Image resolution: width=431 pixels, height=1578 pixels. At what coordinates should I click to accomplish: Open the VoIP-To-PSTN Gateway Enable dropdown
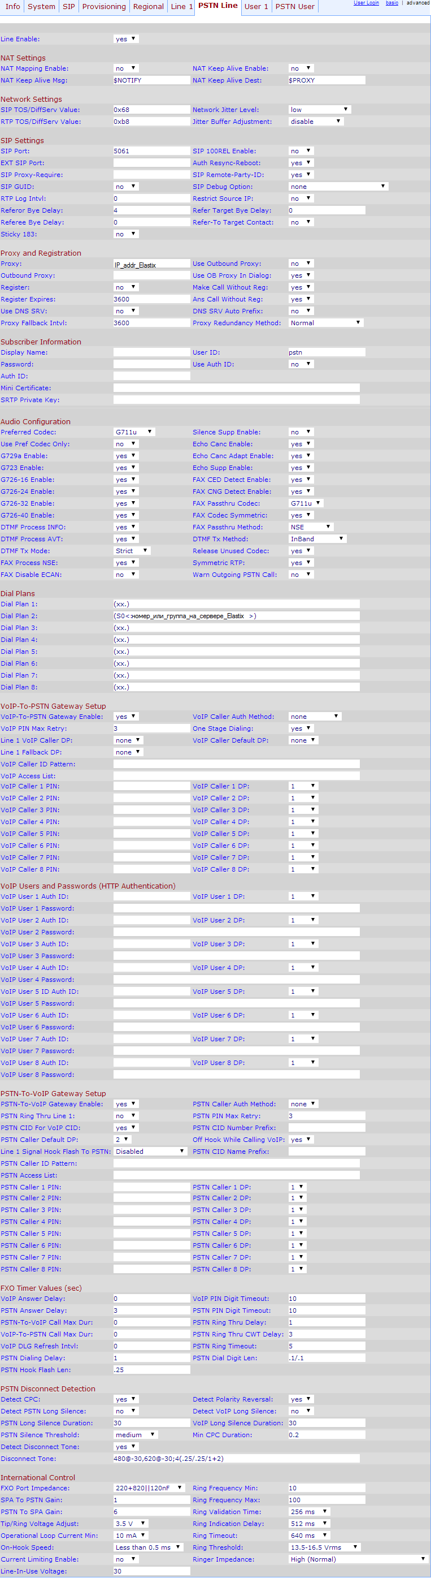(126, 717)
